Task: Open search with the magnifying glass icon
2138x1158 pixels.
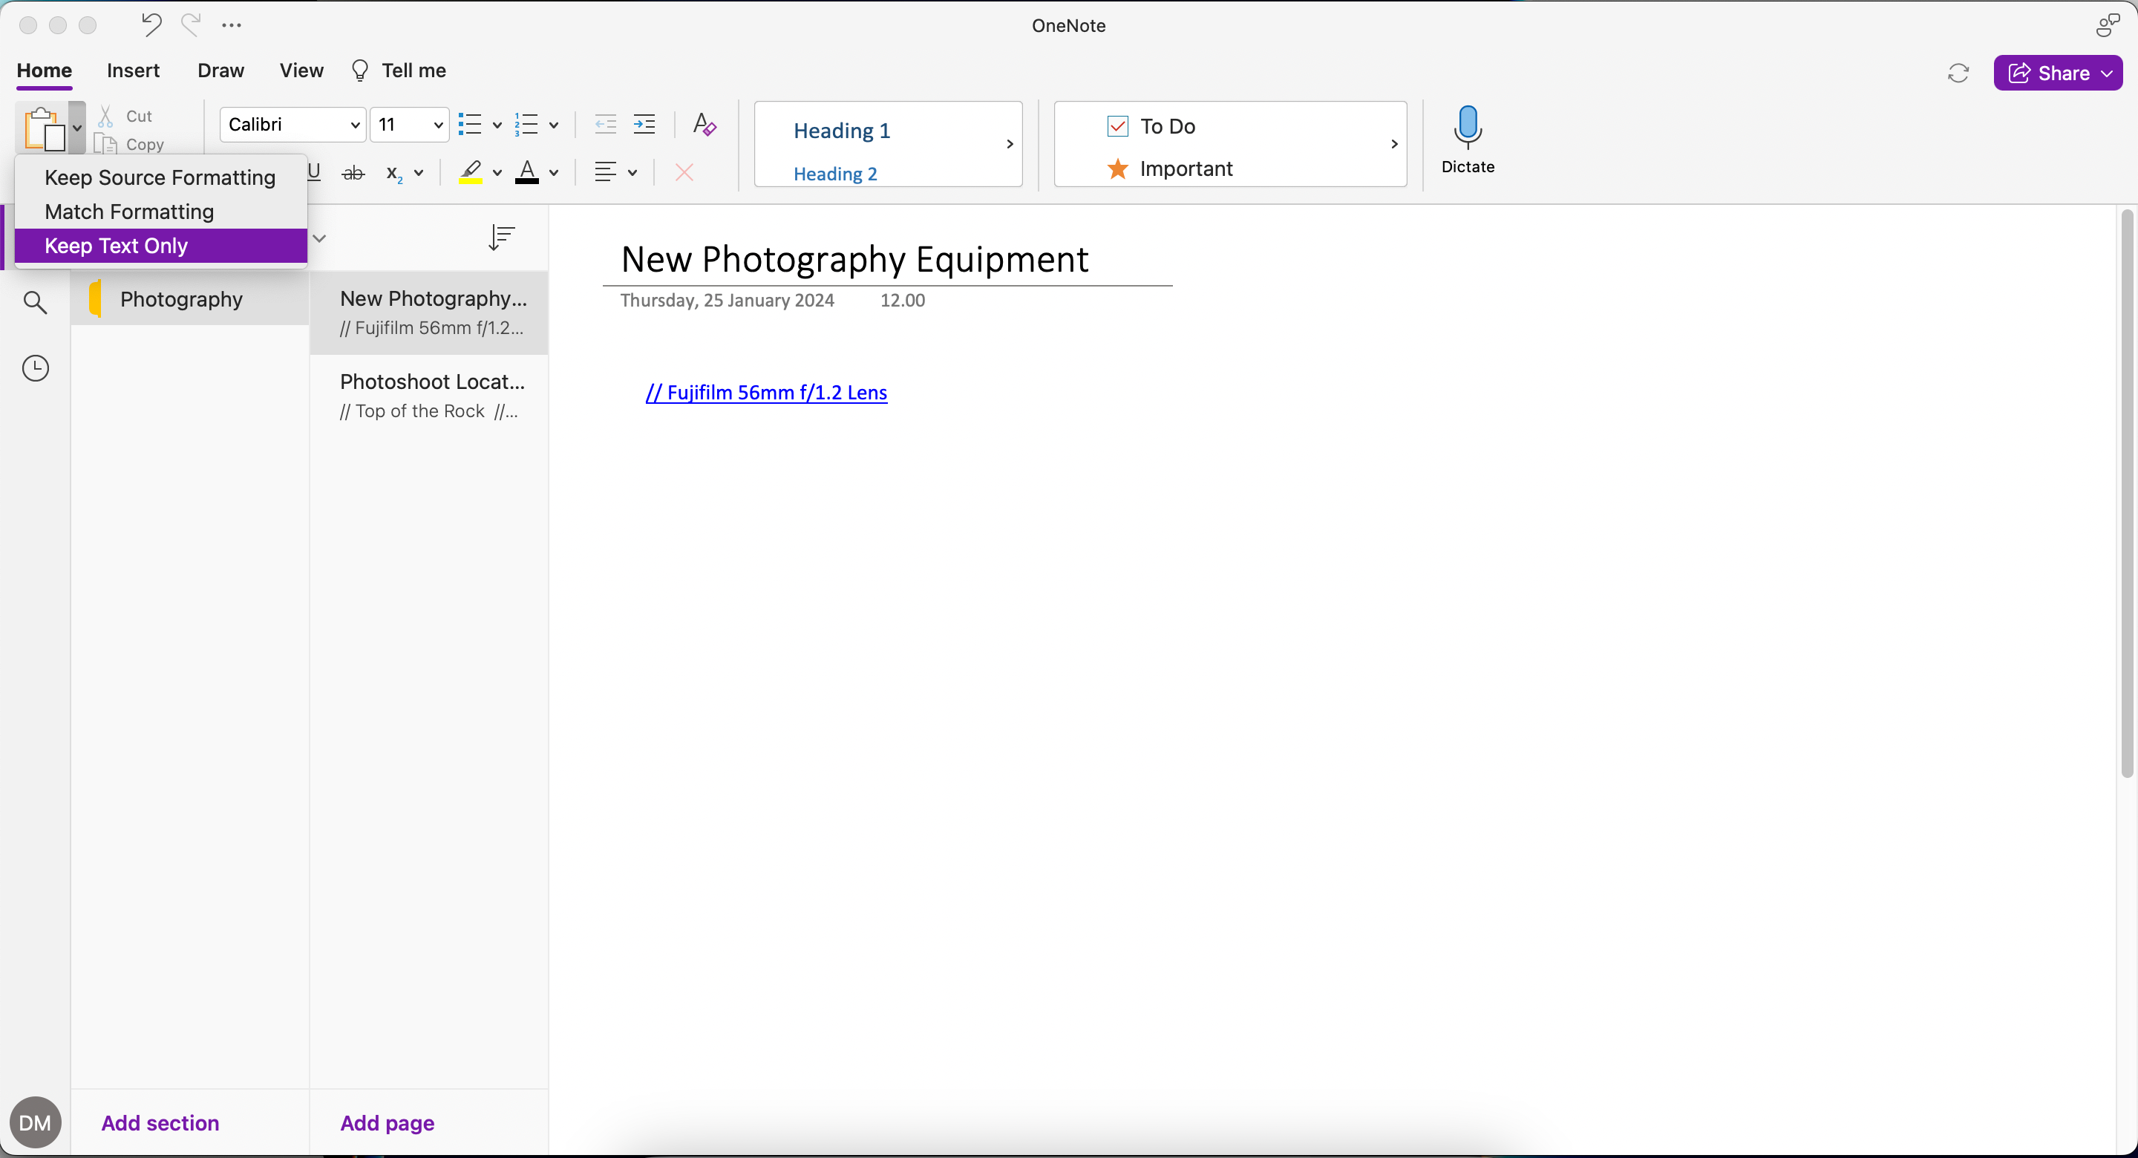Action: pyautogui.click(x=35, y=302)
